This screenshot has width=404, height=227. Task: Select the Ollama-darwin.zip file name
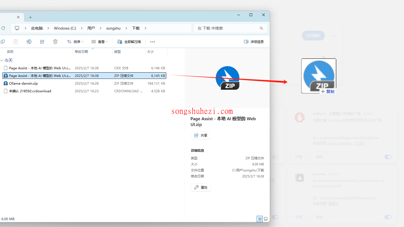pyautogui.click(x=23, y=83)
